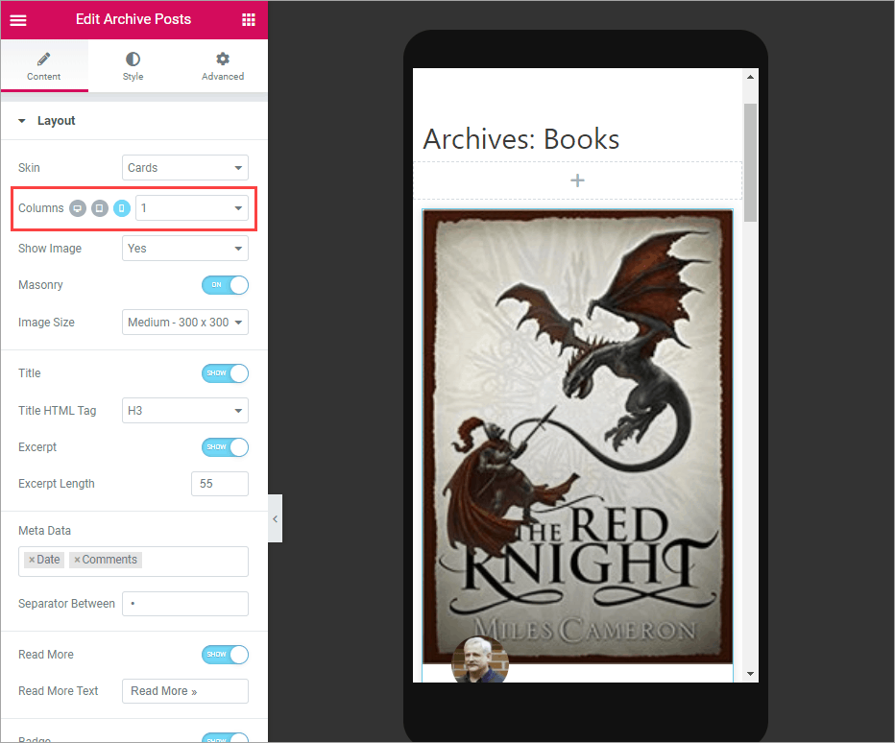The height and width of the screenshot is (743, 895).
Task: Open the widgets grid panel icon
Action: pyautogui.click(x=249, y=20)
